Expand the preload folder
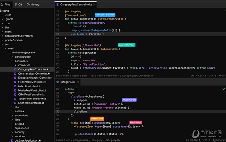Viewport: 226px width, 142px height. [x=12, y=124]
